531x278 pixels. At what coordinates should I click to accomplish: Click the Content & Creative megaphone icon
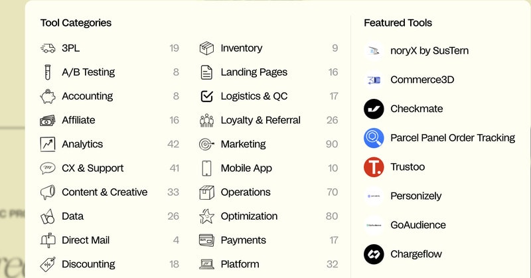pyautogui.click(x=48, y=192)
